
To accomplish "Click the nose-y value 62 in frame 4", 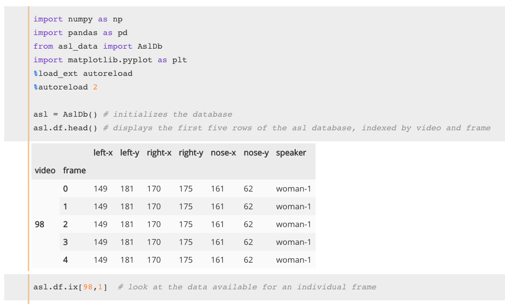I will (x=248, y=260).
